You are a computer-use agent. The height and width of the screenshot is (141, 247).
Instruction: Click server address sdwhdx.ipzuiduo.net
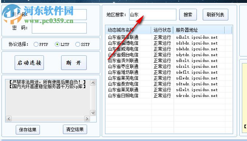coord(197,49)
